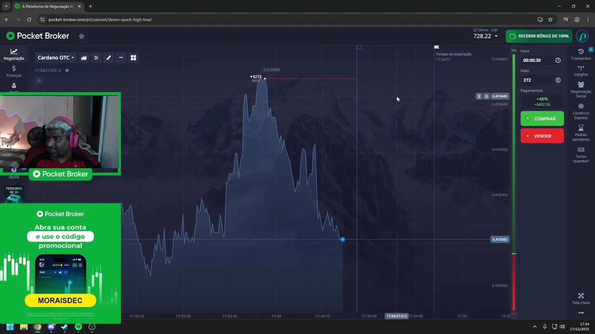
Task: Click current price dot on chart
Action: pyautogui.click(x=343, y=239)
